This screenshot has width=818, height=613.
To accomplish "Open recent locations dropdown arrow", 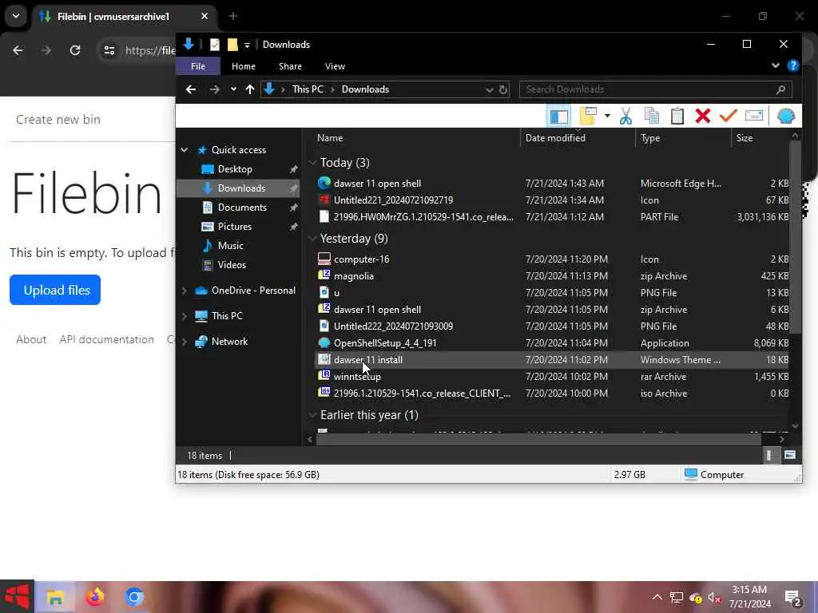I will click(233, 89).
